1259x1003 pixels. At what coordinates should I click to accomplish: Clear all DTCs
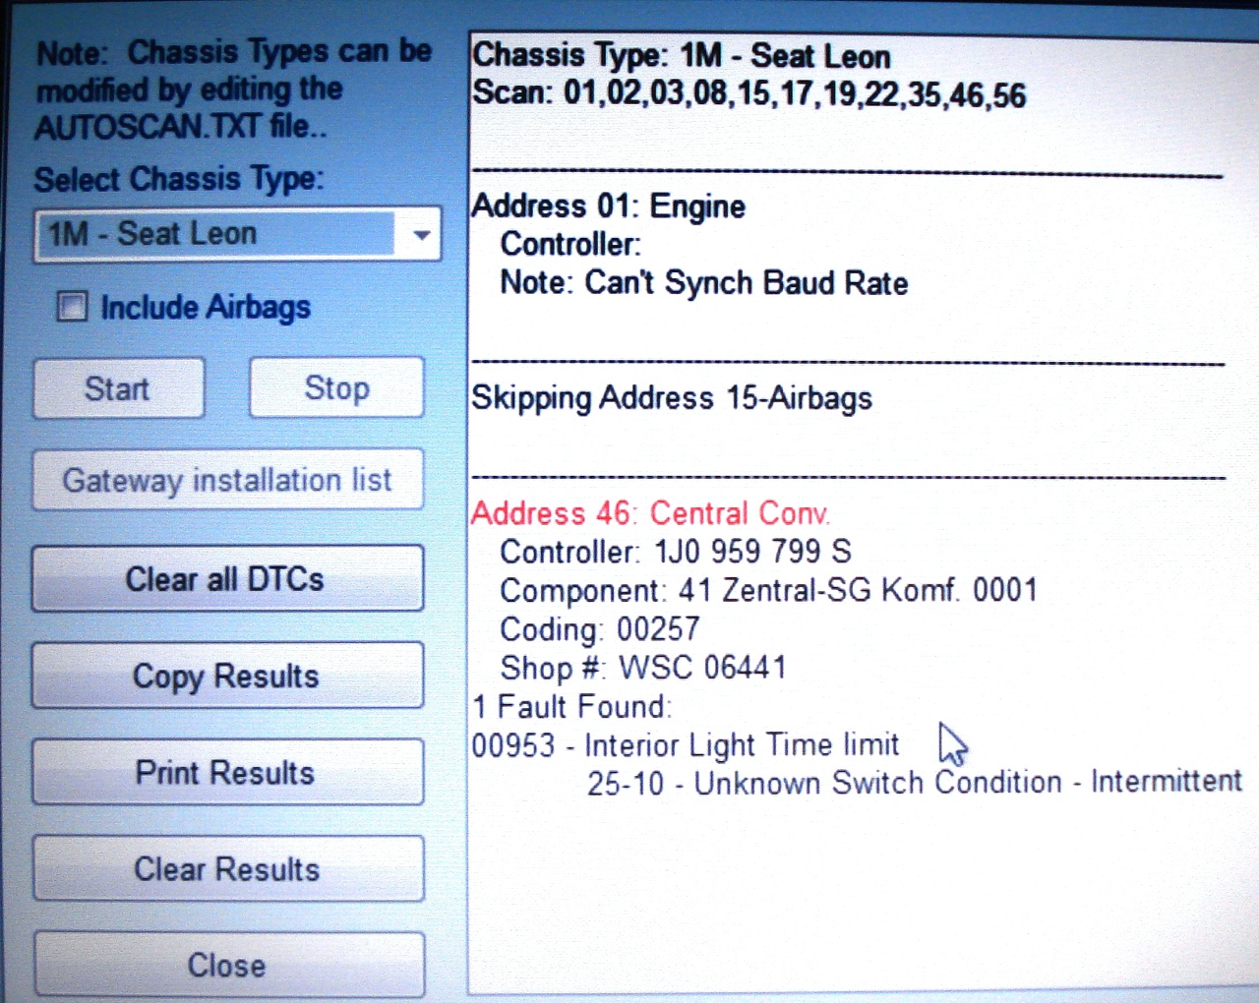pyautogui.click(x=228, y=578)
